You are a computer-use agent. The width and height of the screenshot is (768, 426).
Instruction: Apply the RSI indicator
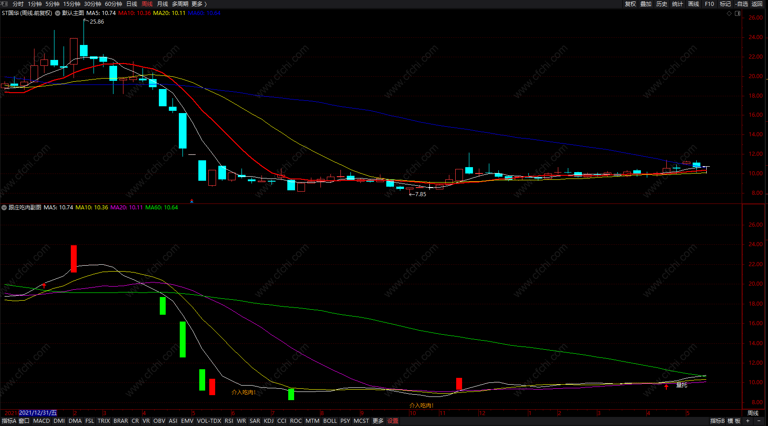pyautogui.click(x=229, y=421)
